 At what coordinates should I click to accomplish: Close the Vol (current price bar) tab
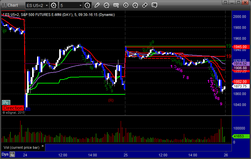43,146
